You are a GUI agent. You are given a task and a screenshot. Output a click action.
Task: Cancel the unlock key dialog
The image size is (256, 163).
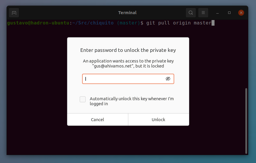(98, 119)
